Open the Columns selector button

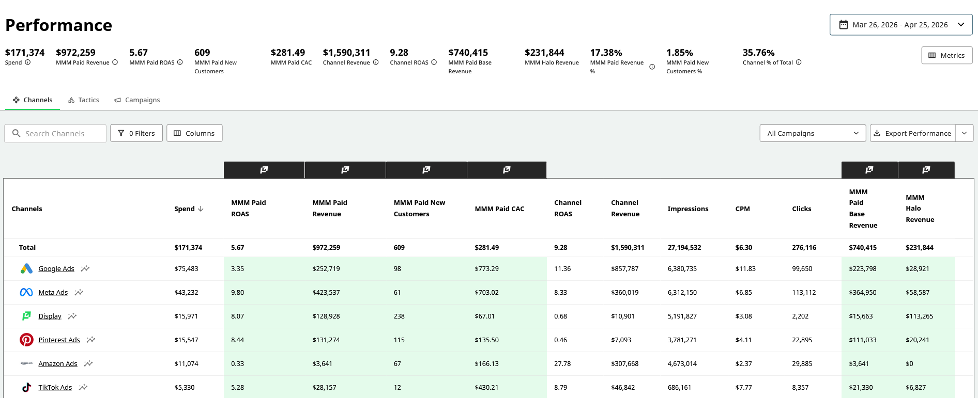[194, 133]
